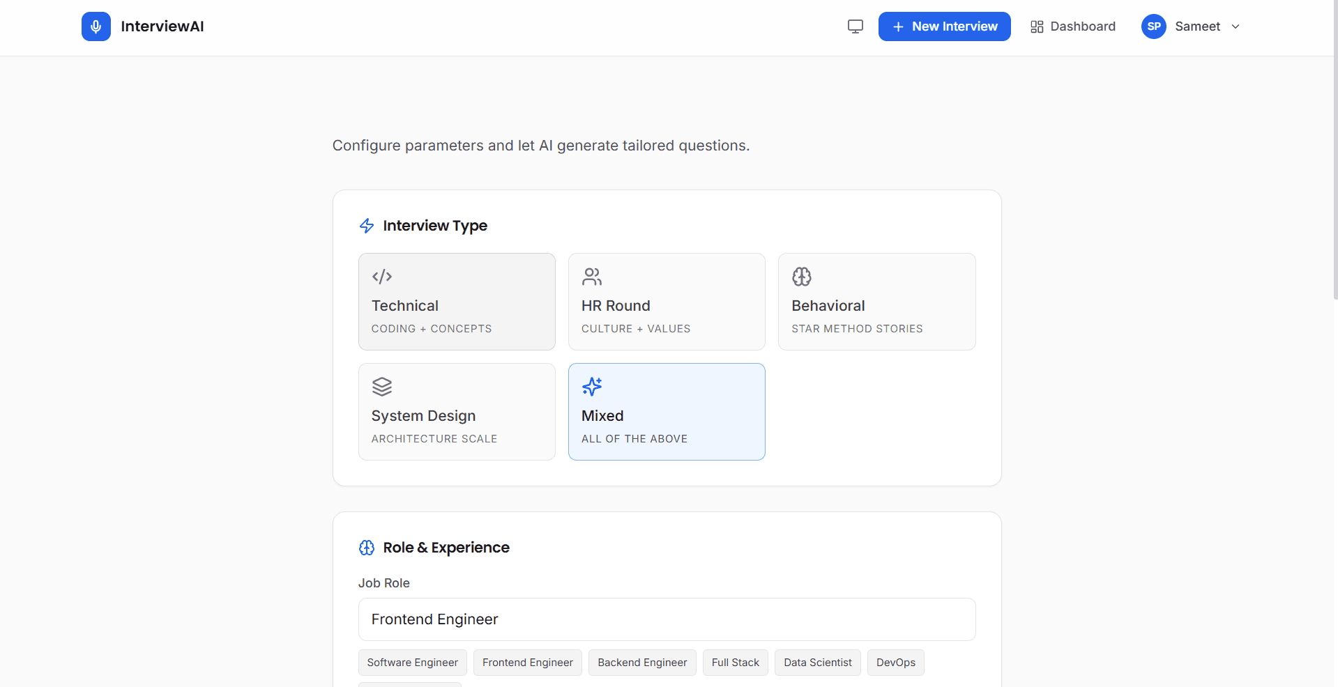The height and width of the screenshot is (687, 1338).
Task: Start a New Interview from header button
Action: (944, 26)
